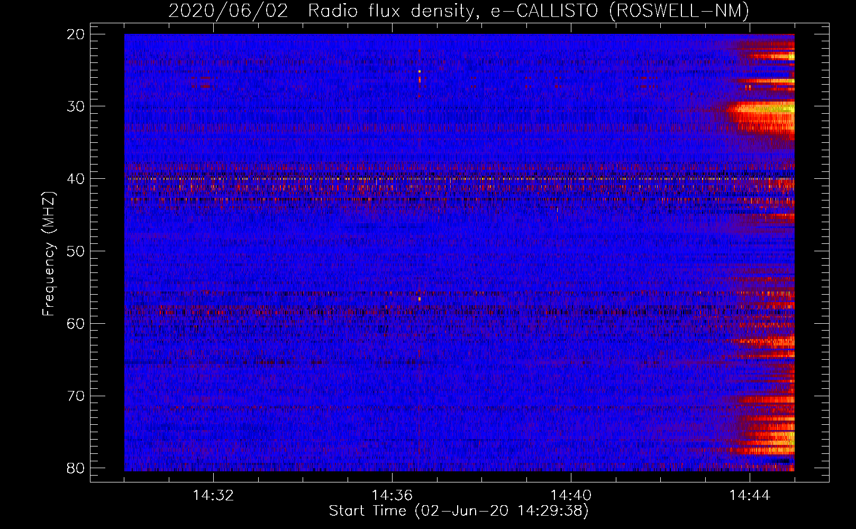856x529 pixels.
Task: Click the 'Frequency (MHZ)' y-axis label
Action: pos(49,254)
